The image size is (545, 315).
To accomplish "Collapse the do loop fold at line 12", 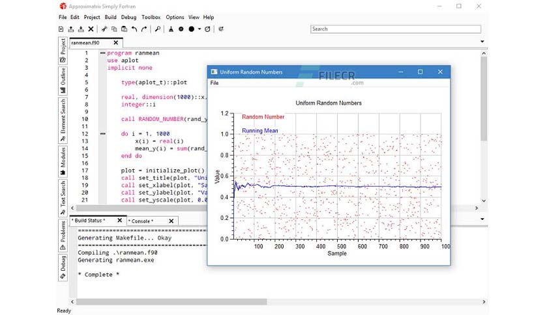I will [x=102, y=133].
